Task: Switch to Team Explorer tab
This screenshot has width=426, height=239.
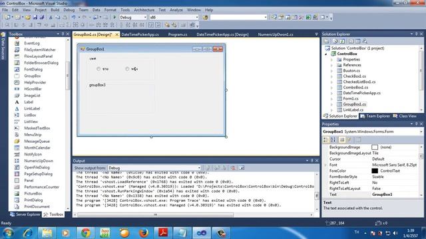Action: (375, 116)
